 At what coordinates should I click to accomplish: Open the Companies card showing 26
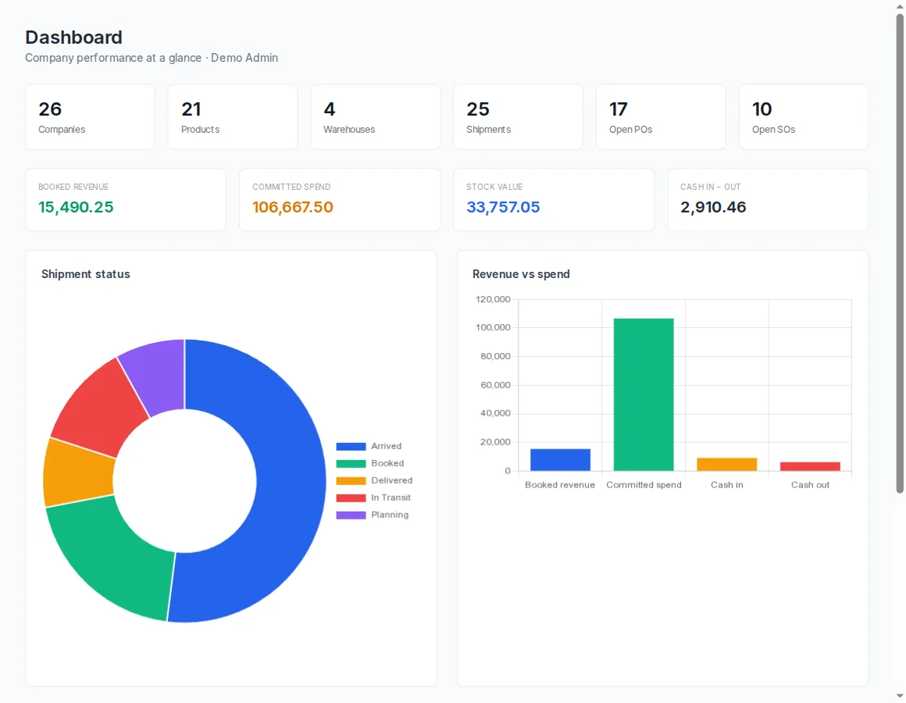90,117
